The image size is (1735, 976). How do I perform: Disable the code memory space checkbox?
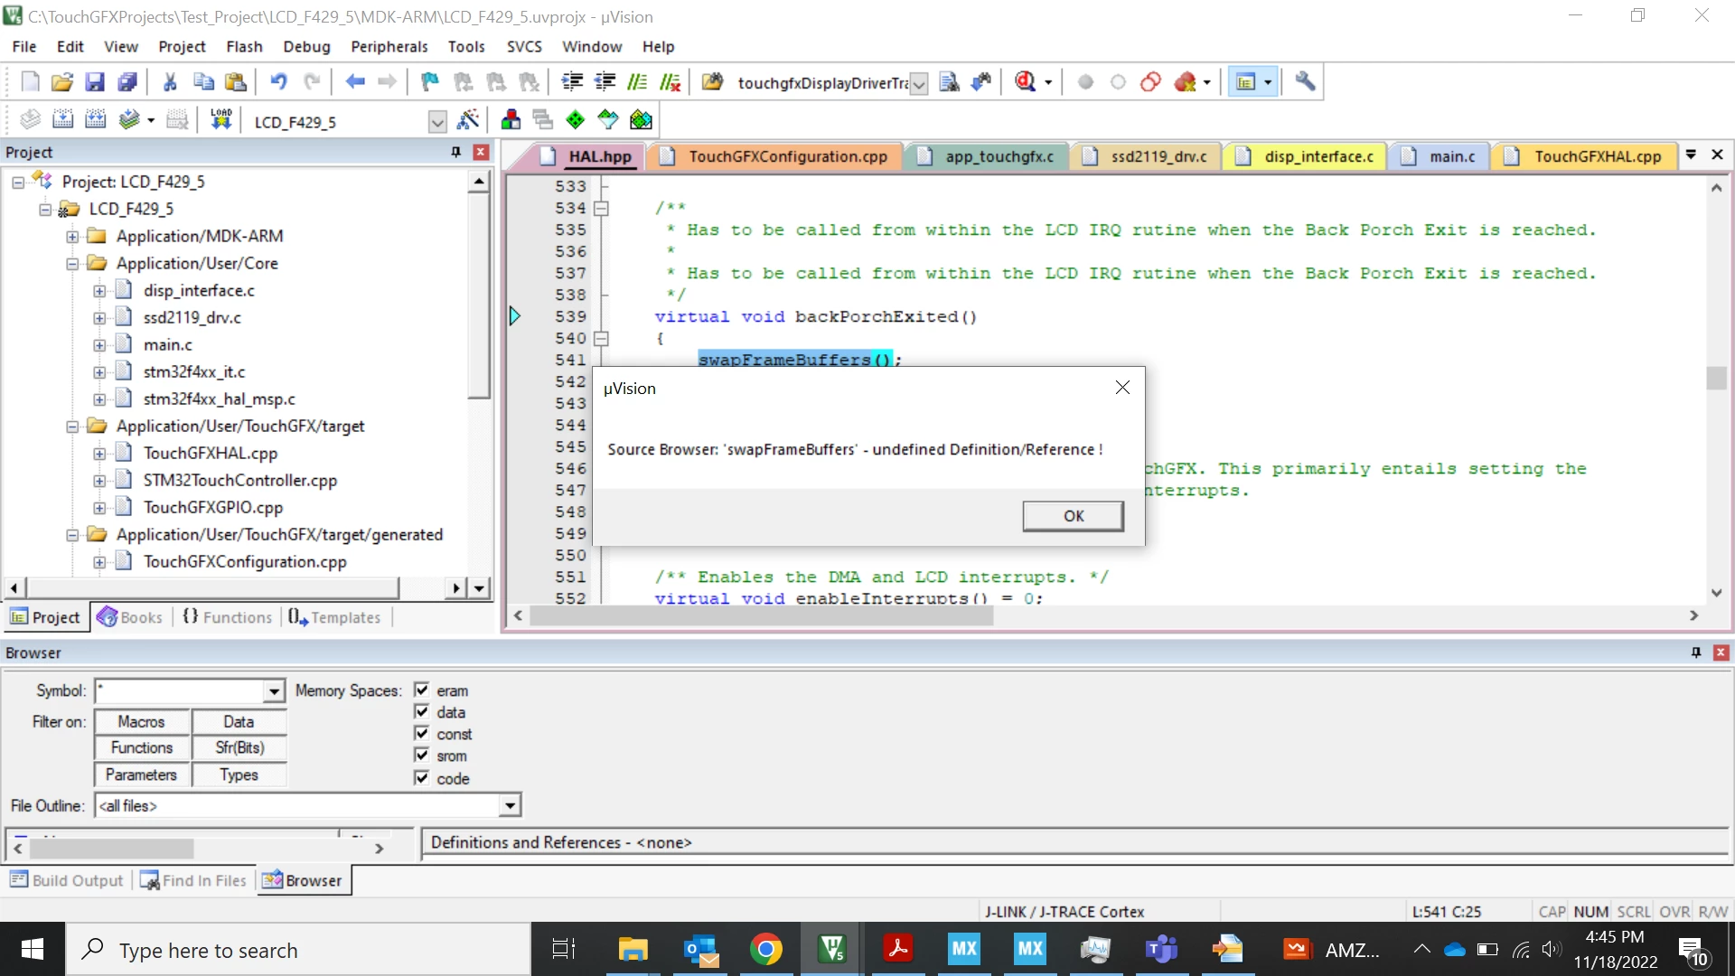[x=421, y=777]
